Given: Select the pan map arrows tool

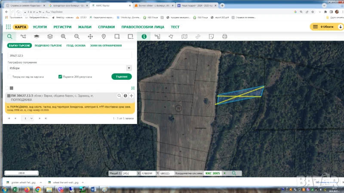Looking at the screenshot, I should 91,37.
